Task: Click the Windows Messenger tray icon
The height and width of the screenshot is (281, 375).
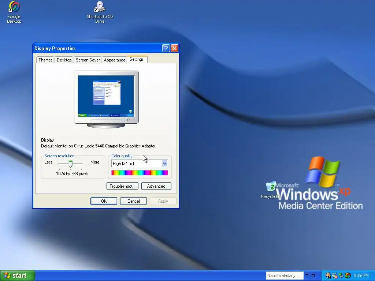Action: [x=335, y=276]
